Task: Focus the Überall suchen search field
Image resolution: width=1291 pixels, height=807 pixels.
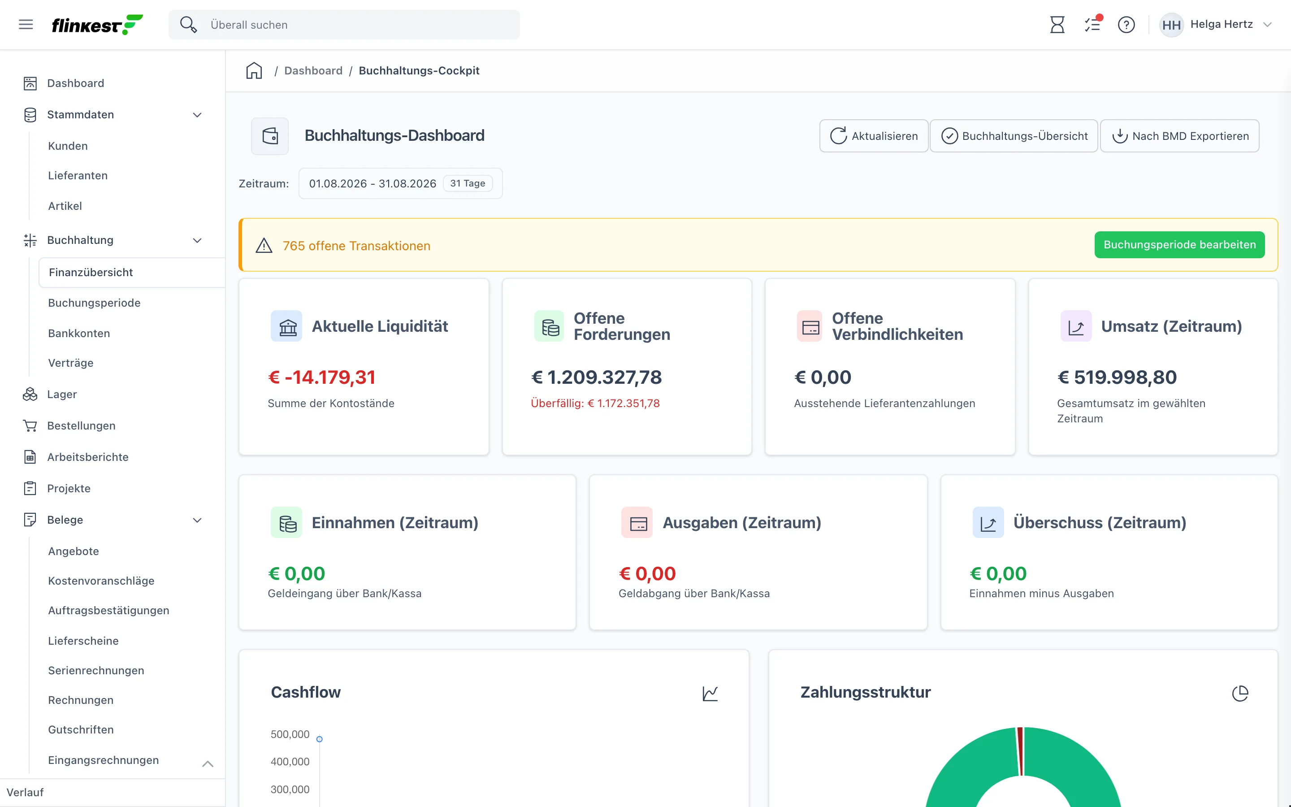Action: (344, 25)
